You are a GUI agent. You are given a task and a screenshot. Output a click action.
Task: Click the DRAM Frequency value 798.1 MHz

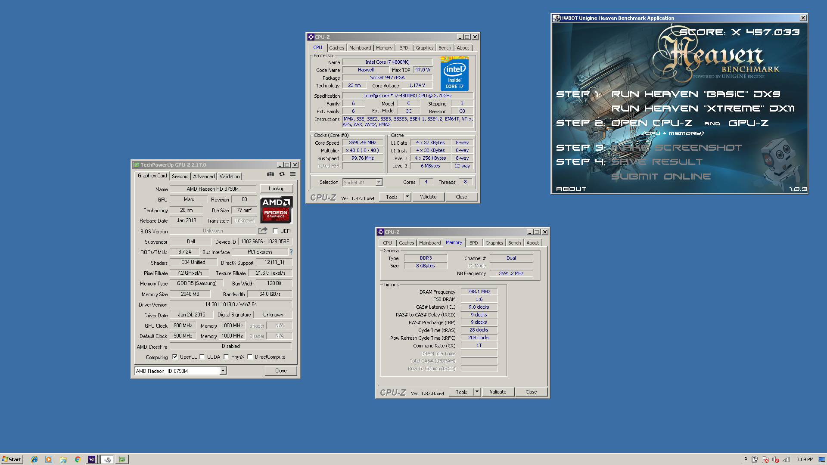coord(479,291)
